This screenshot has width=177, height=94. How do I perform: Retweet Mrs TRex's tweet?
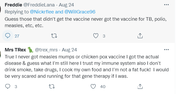pyautogui.click(x=52, y=87)
